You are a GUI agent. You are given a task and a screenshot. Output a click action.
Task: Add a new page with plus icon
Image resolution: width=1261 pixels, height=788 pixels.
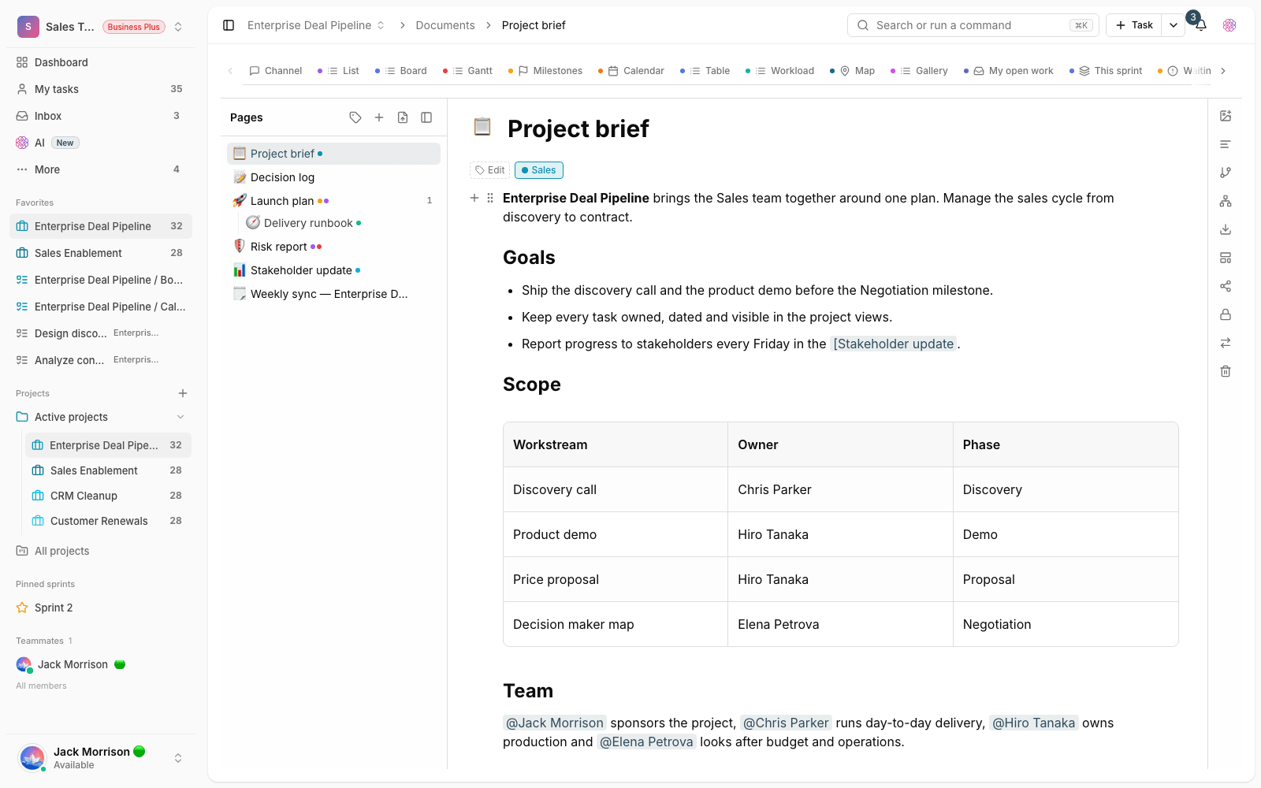coord(379,117)
